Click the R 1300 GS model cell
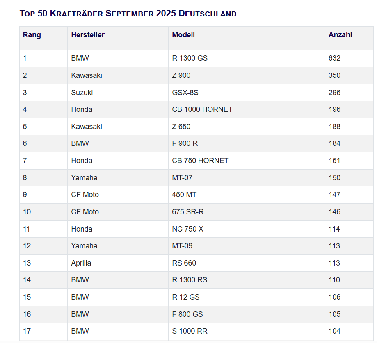Image resolution: width=377 pixels, height=343 pixels. click(x=190, y=58)
